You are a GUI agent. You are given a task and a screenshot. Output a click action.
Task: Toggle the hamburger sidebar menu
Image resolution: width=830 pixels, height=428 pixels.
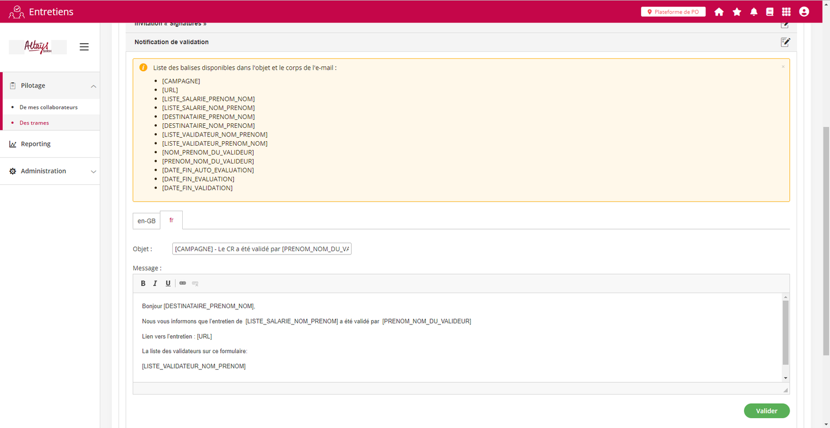coord(84,47)
